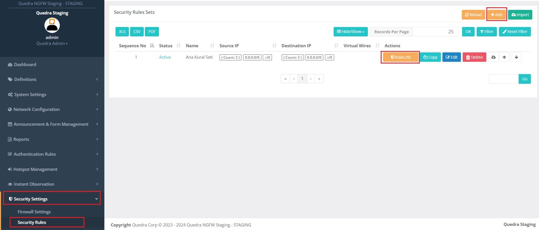The width and height of the screenshot is (539, 230).
Task: Export table as XLS
Action: point(122,32)
